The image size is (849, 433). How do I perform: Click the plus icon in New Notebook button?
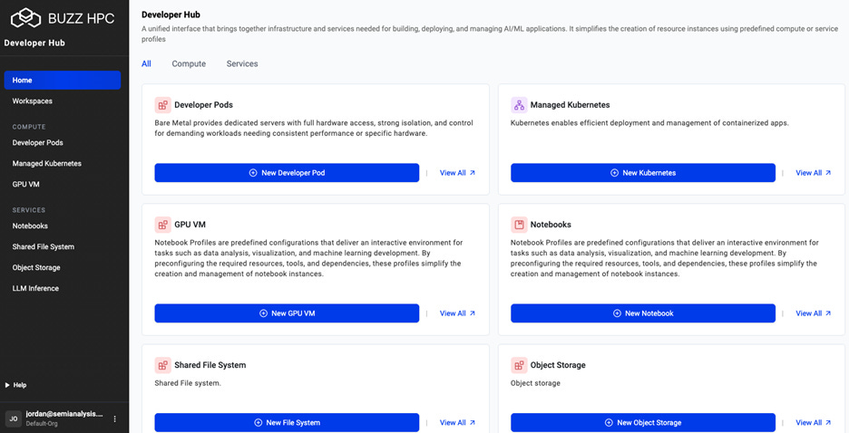[617, 313]
